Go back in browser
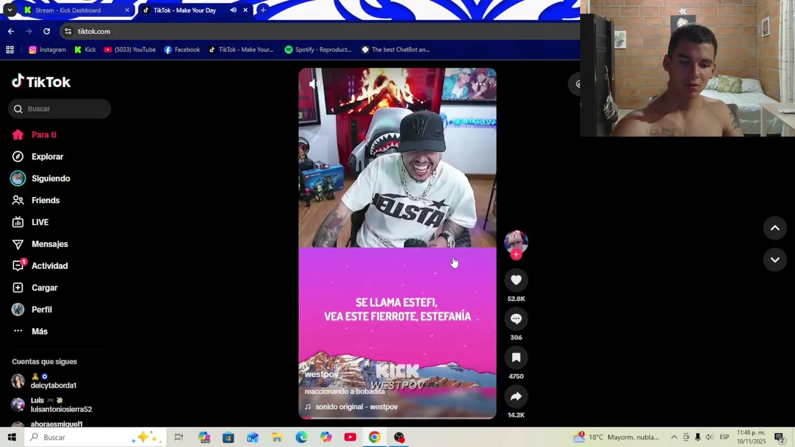Viewport: 795px width, 447px height. [x=11, y=31]
